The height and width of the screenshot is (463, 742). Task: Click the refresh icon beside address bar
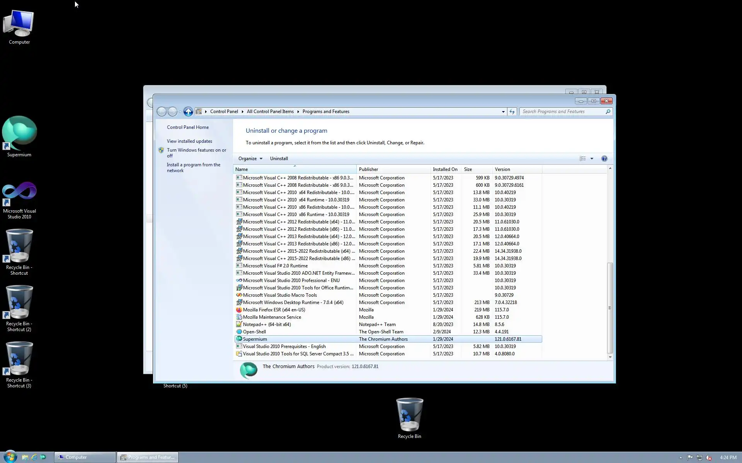point(512,112)
